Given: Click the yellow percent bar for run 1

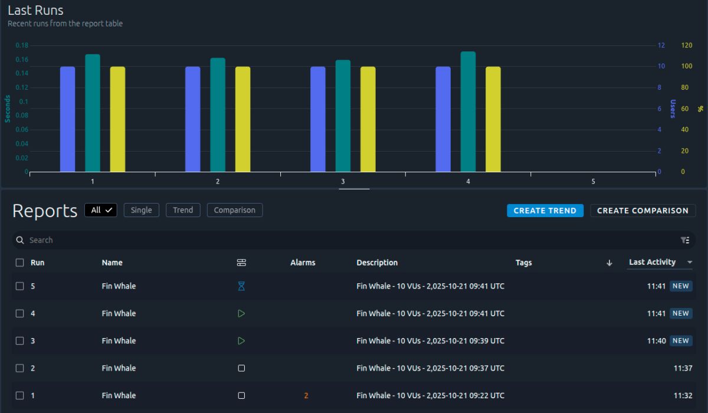Looking at the screenshot, I should point(117,119).
